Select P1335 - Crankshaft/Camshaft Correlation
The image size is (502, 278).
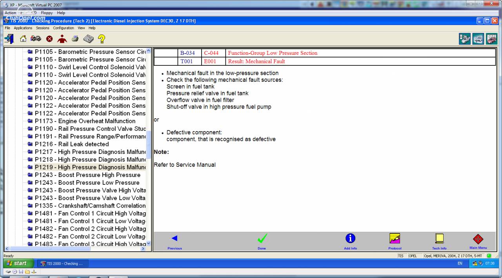[x=90, y=206]
